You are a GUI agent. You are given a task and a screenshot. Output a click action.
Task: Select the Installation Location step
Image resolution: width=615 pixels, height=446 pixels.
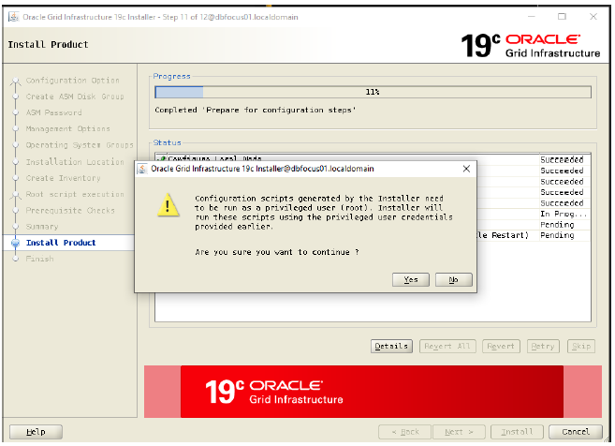tap(75, 162)
